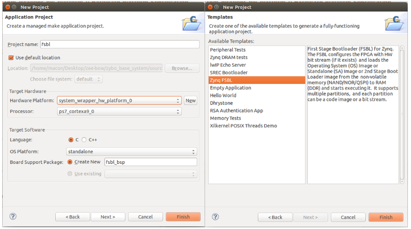
Task: Click Finish in Application Project dialog
Action: pyautogui.click(x=183, y=217)
